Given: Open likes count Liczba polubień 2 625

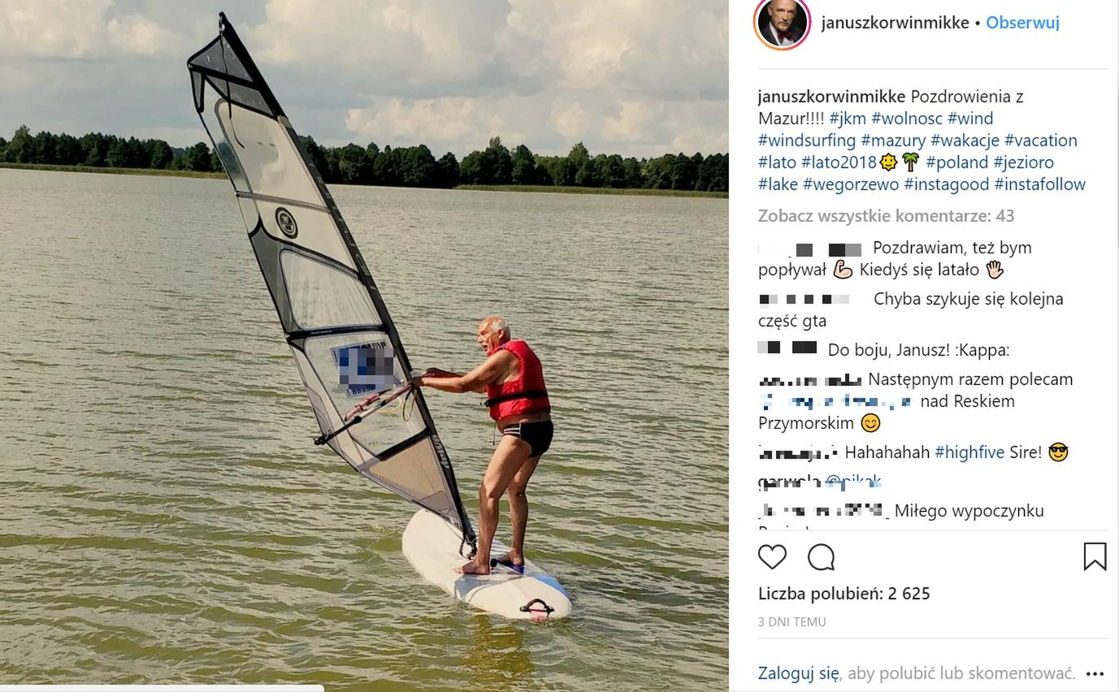Looking at the screenshot, I should click(844, 594).
